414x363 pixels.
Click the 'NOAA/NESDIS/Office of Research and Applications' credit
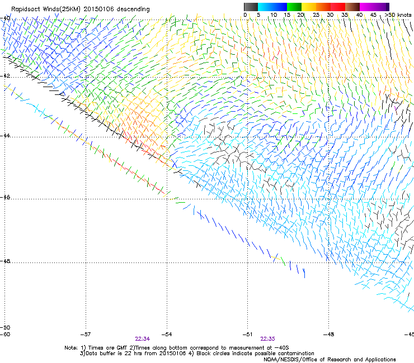tap(330, 360)
